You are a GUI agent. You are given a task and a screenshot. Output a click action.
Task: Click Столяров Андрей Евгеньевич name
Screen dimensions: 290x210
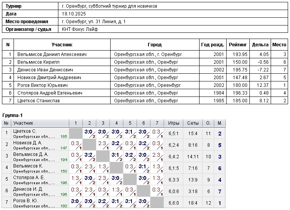pyautogui.click(x=49, y=93)
